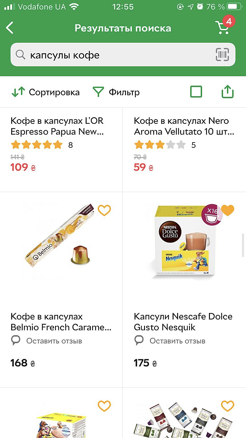The height and width of the screenshot is (438, 246).
Task: Remove Dolce Gusto Nesquik from favorites
Action: tap(228, 210)
